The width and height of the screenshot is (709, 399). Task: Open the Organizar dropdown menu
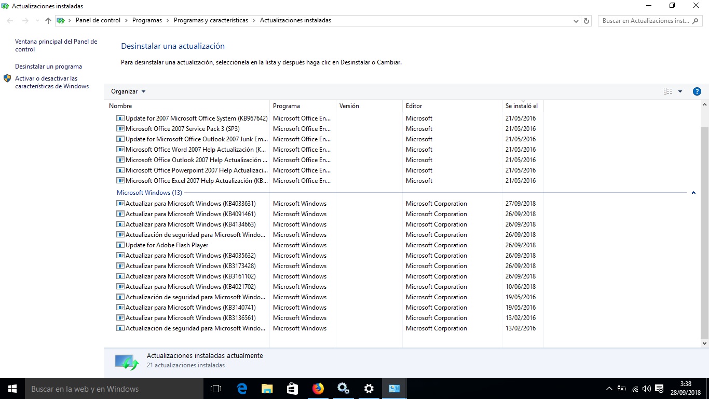click(x=128, y=91)
